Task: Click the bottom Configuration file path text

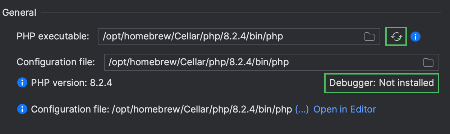Action: tap(202, 109)
